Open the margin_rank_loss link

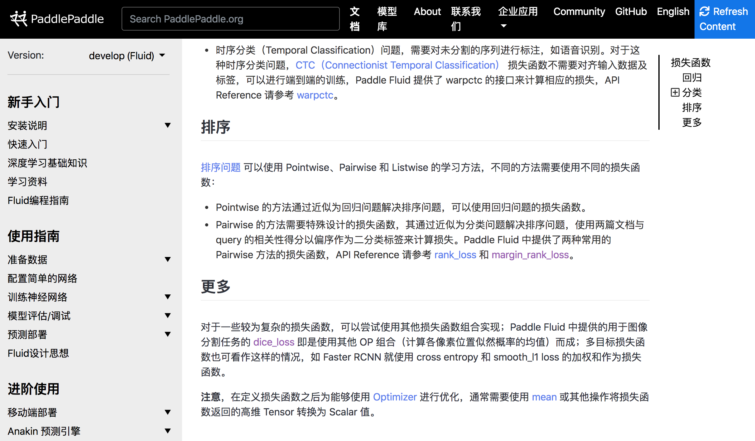tap(530, 255)
